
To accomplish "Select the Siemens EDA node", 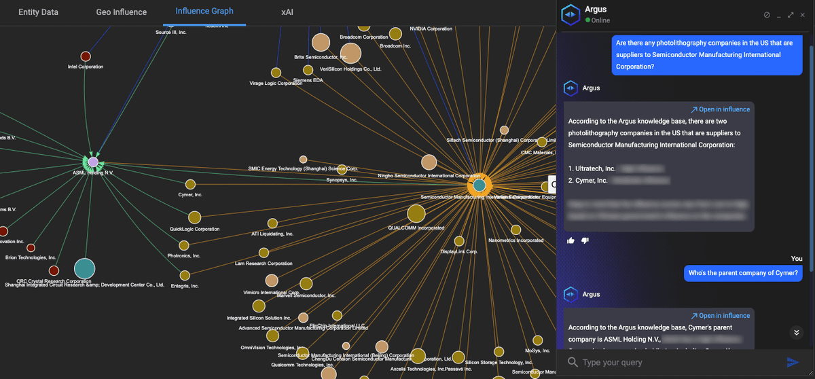I will [x=308, y=70].
